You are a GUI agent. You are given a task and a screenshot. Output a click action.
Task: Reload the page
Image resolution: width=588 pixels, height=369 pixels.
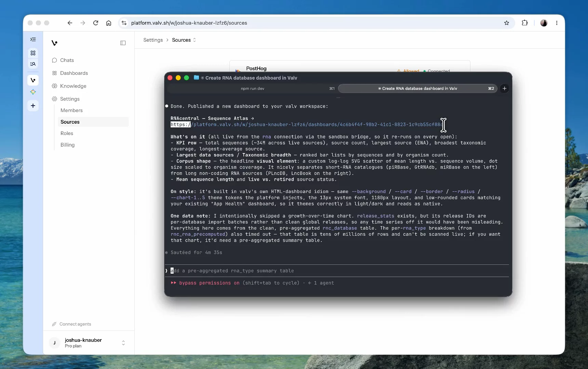click(x=96, y=23)
